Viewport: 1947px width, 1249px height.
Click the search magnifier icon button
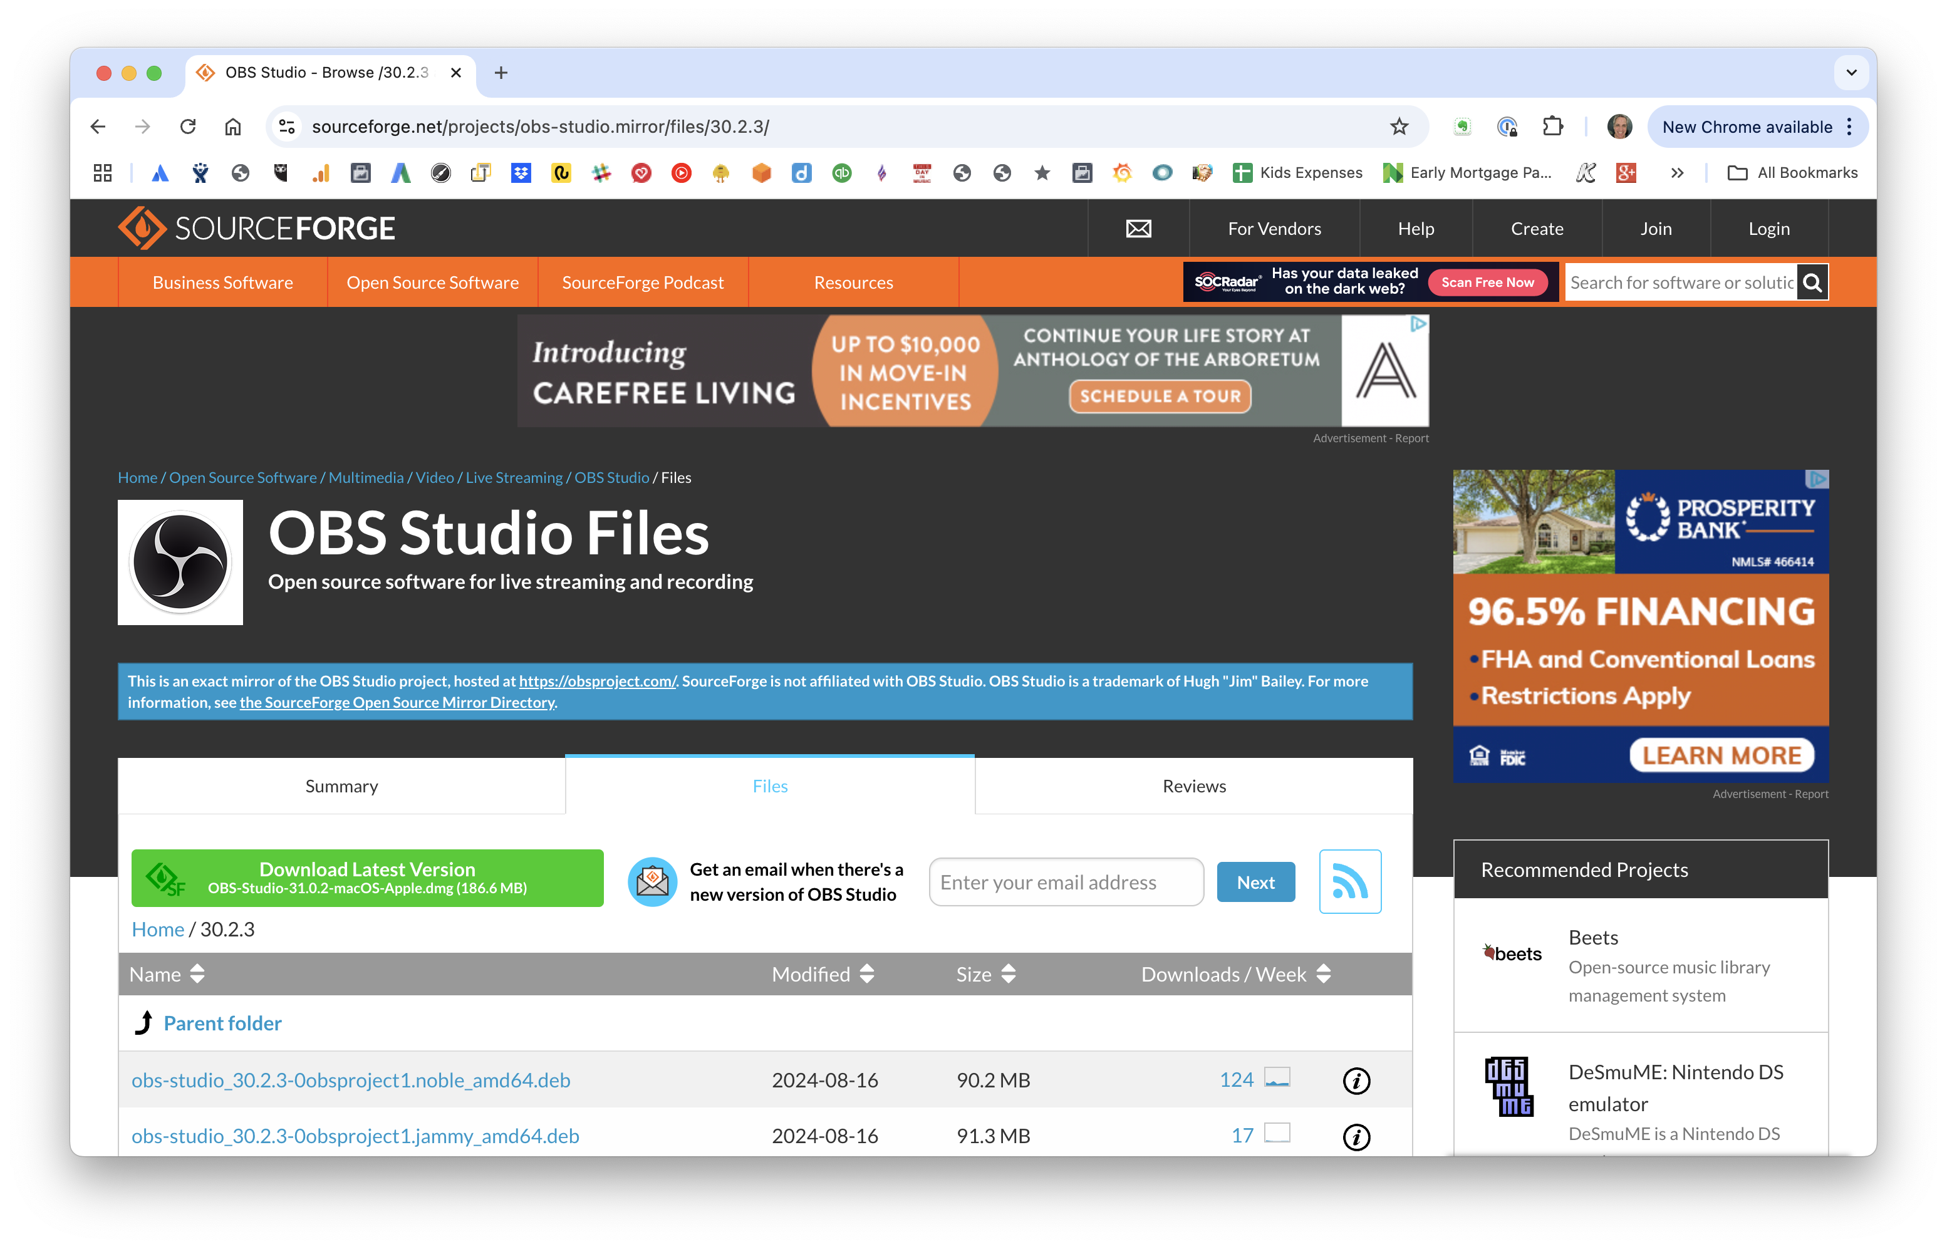(1812, 282)
